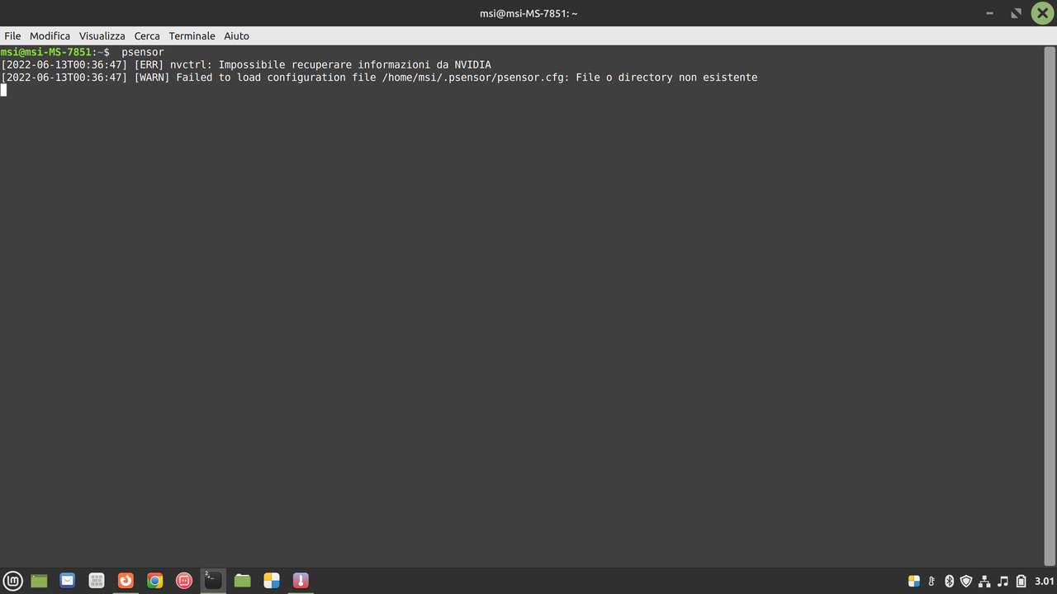Screen dimensions: 1057x594
Task: Minimize the terminal window
Action: pos(989,13)
